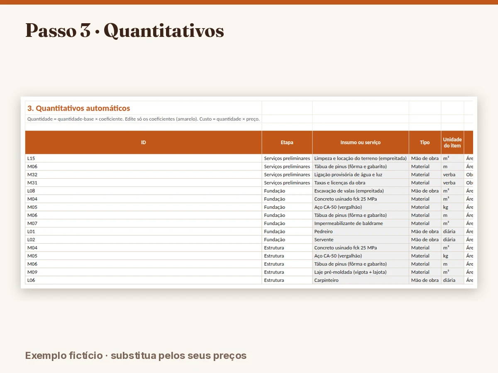Select the "Carpinteiro" cell

tap(361, 280)
